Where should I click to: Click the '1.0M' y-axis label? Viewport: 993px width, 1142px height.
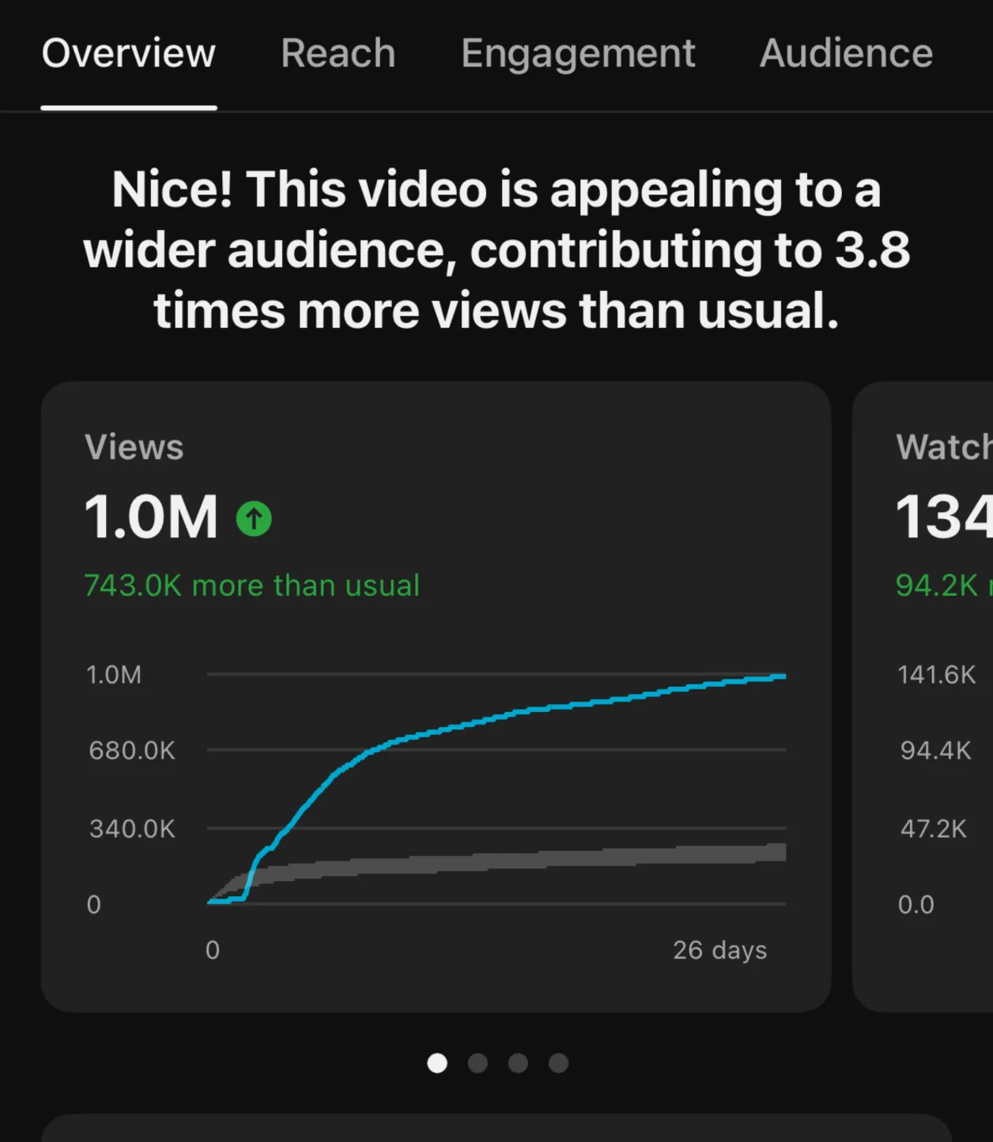click(x=114, y=675)
